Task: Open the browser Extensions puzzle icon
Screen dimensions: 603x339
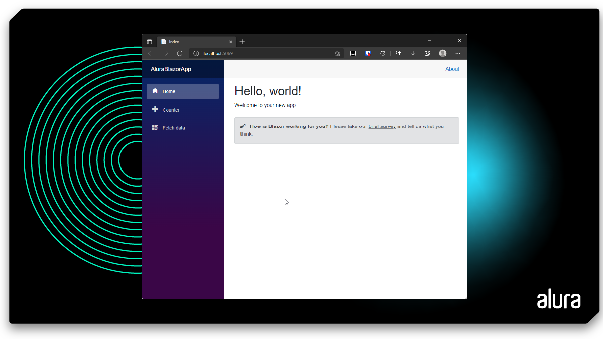Action: (383, 53)
